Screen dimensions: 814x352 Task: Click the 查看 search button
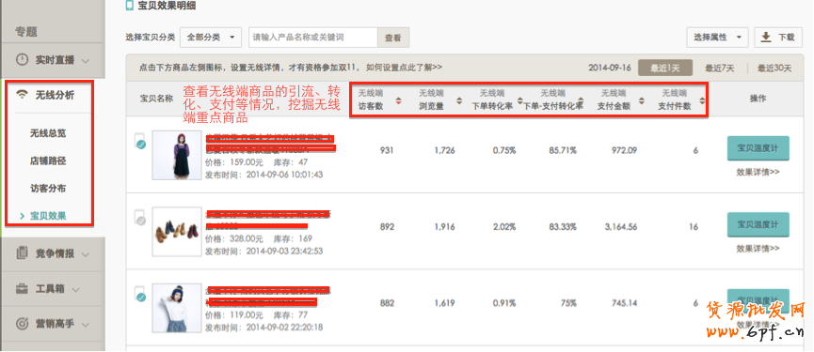click(x=393, y=38)
